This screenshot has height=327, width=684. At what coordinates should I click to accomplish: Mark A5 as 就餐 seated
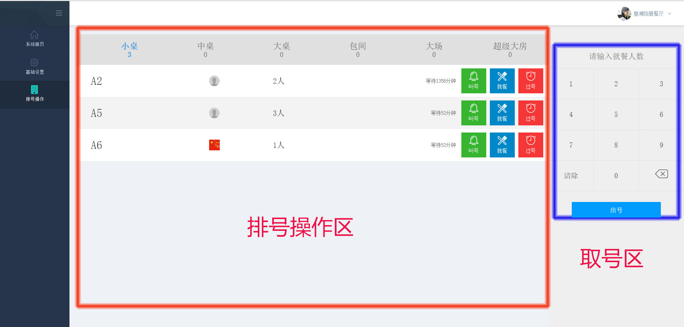click(502, 113)
